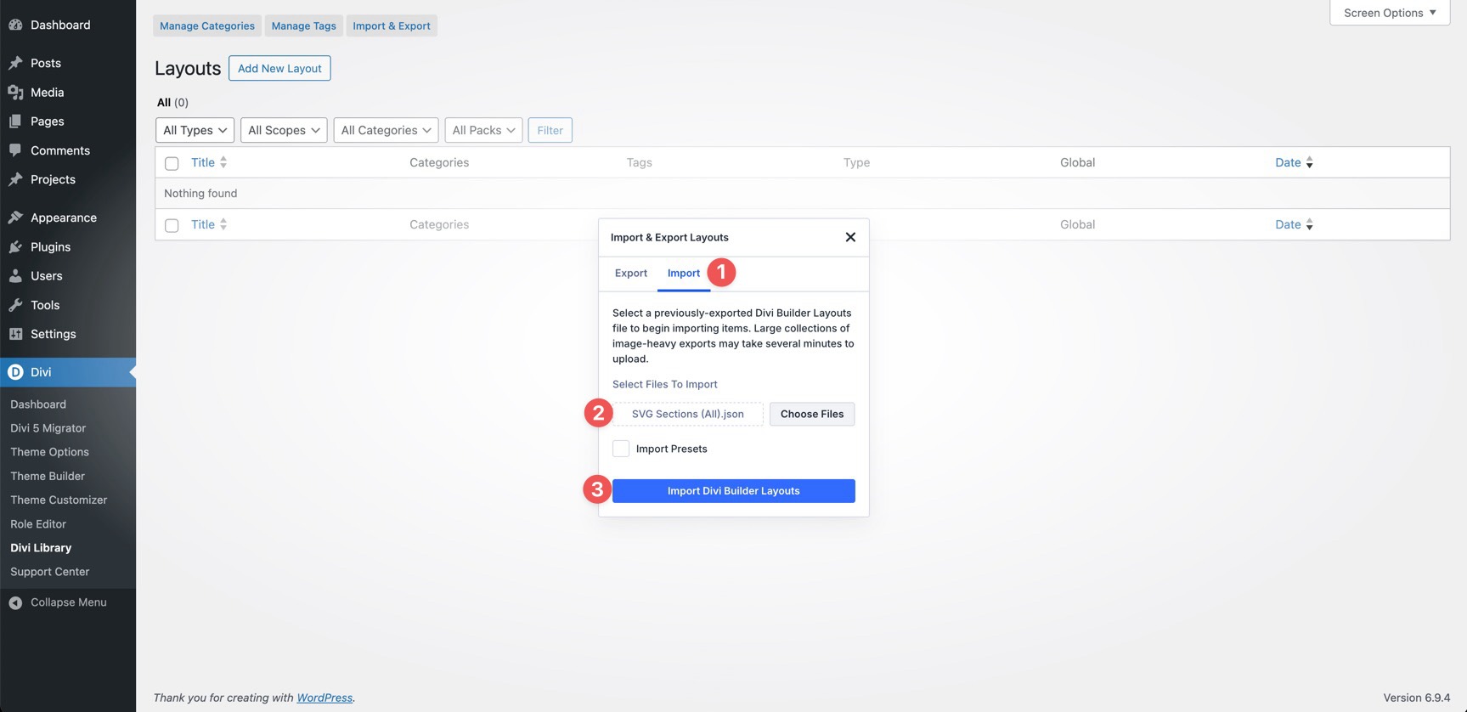Click Import Divi Builder Layouts button
Viewport: 1467px width, 712px height.
pos(734,491)
